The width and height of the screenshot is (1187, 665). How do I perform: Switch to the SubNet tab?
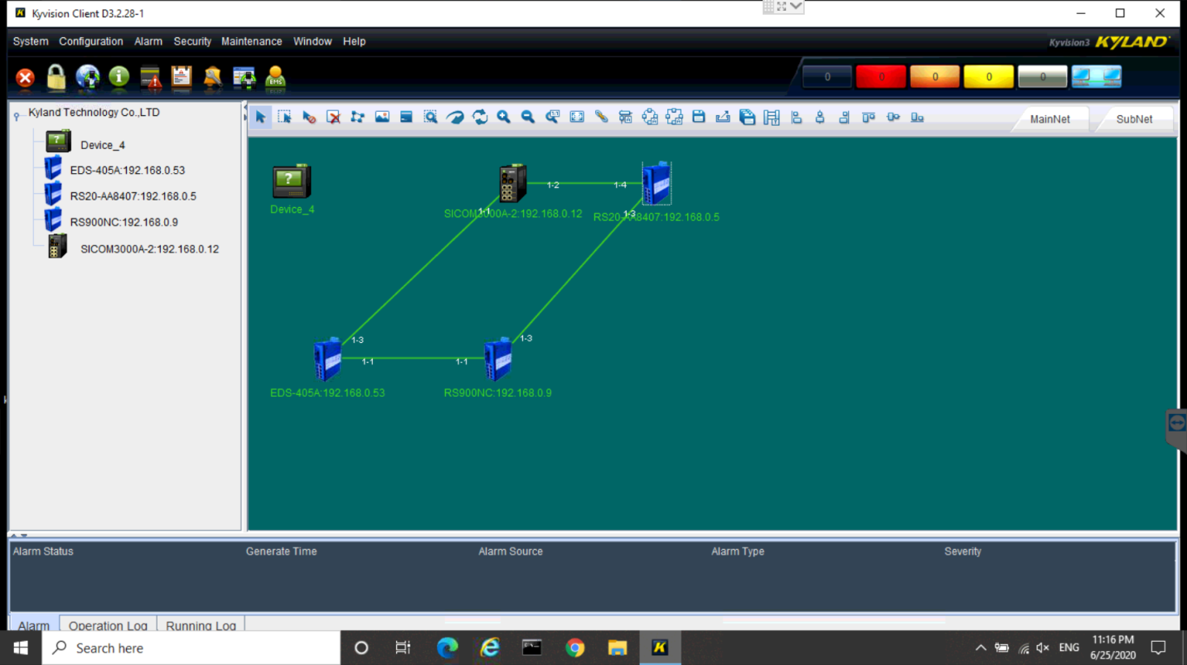pyautogui.click(x=1134, y=118)
